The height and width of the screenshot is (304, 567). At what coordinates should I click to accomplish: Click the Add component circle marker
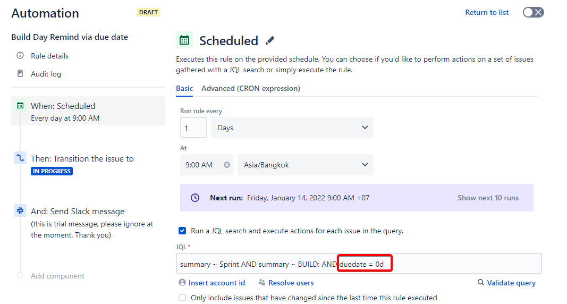(x=20, y=275)
